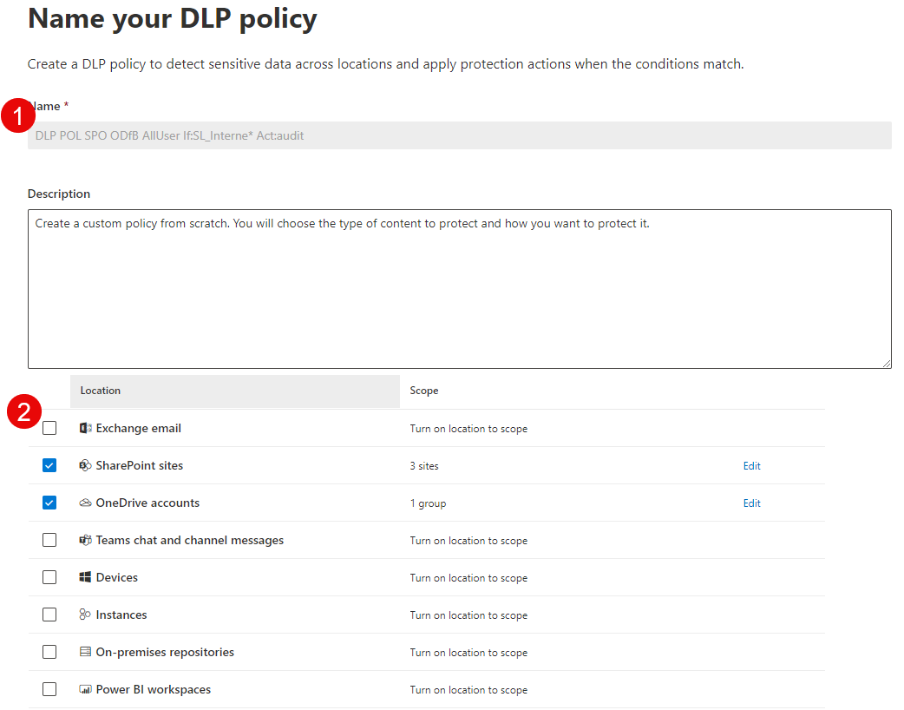Click inside the policy Name field
This screenshot has width=904, height=710.
[460, 135]
